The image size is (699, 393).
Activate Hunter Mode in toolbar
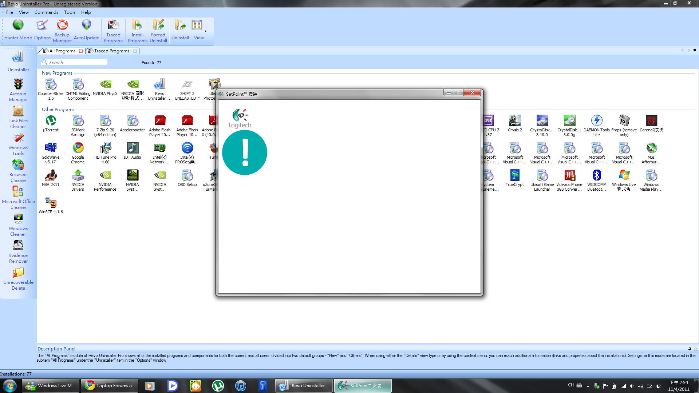click(18, 30)
